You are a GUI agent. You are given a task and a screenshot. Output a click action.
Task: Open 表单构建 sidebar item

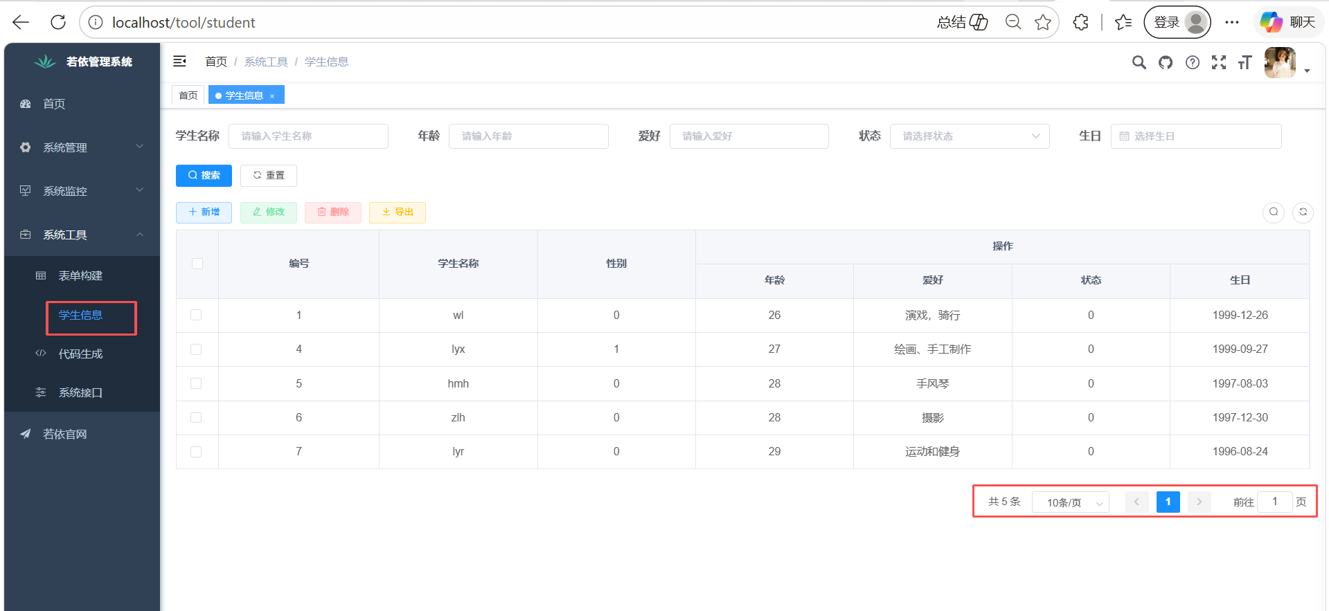[82, 275]
